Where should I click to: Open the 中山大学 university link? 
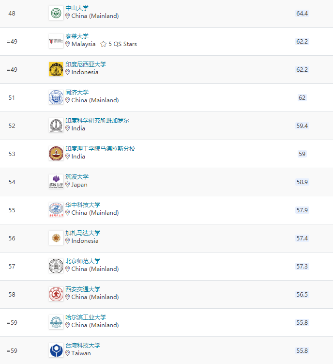click(77, 8)
